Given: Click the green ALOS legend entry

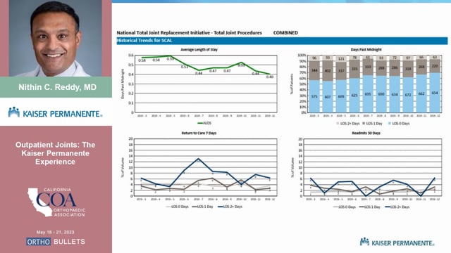Looking at the screenshot, I should pyautogui.click(x=204, y=123).
